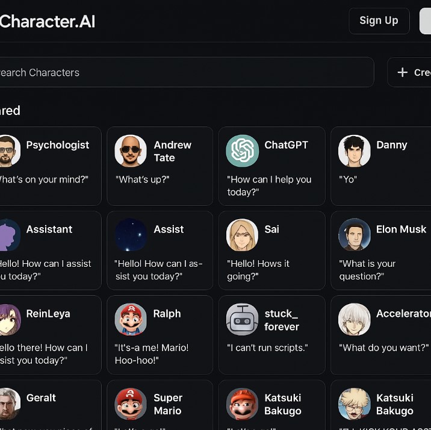Select the Super Mario avatar
The height and width of the screenshot is (430, 431).
coord(131,404)
